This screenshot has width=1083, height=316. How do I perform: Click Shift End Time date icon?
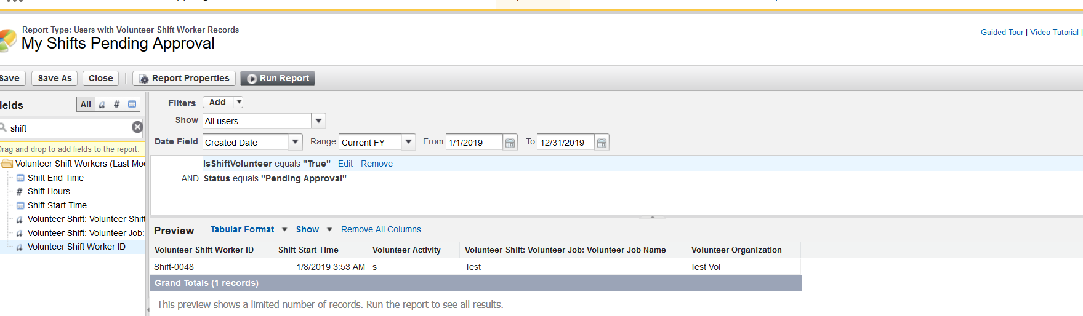point(20,178)
